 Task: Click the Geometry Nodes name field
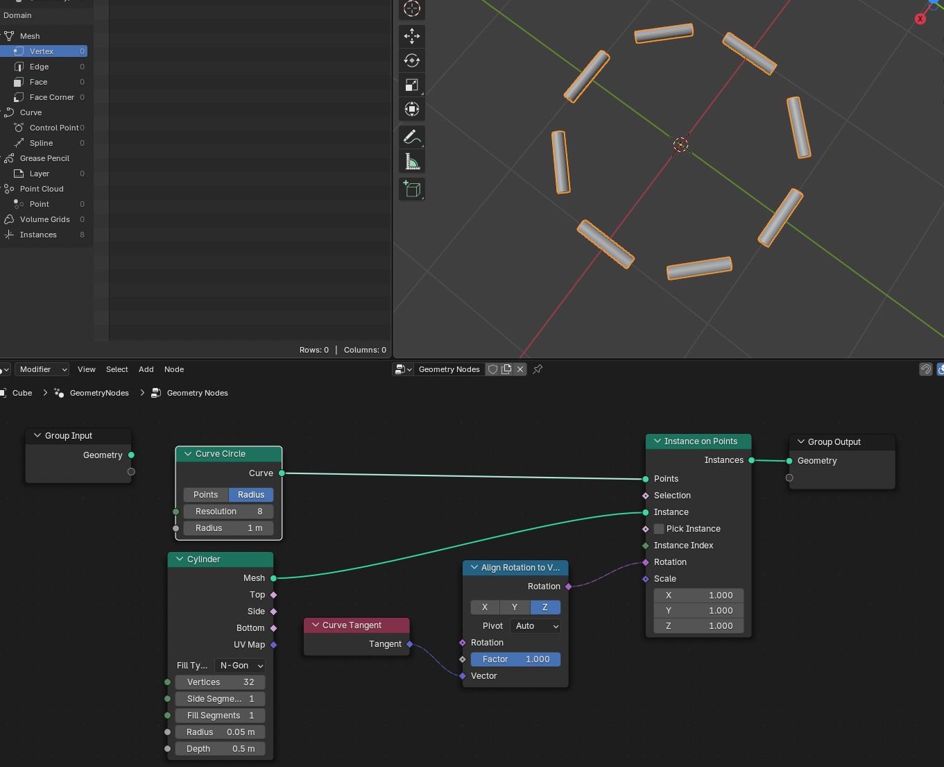pyautogui.click(x=449, y=369)
